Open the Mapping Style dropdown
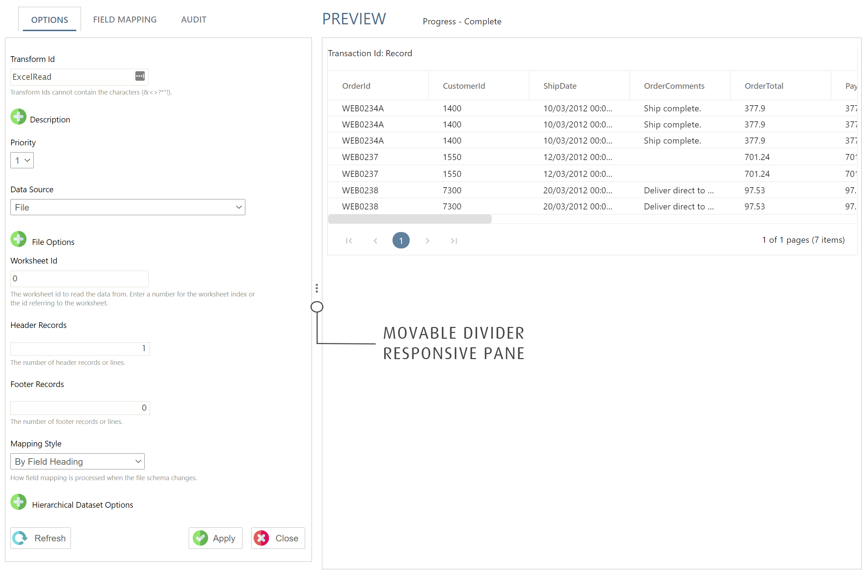Image resolution: width=862 pixels, height=570 pixels. point(77,461)
